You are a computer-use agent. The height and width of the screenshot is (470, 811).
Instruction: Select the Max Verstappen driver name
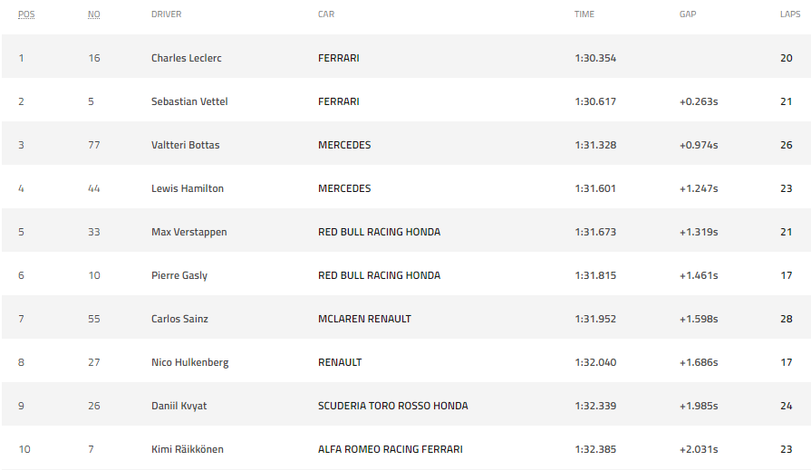(188, 232)
